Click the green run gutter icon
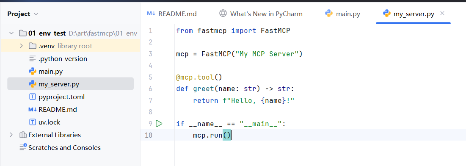466x166 pixels. 159,124
